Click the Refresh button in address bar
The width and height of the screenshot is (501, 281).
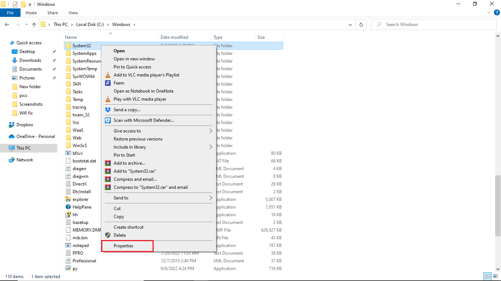[361, 25]
